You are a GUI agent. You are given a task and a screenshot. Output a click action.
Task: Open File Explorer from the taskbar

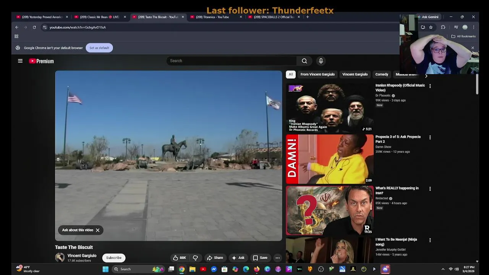(193, 269)
